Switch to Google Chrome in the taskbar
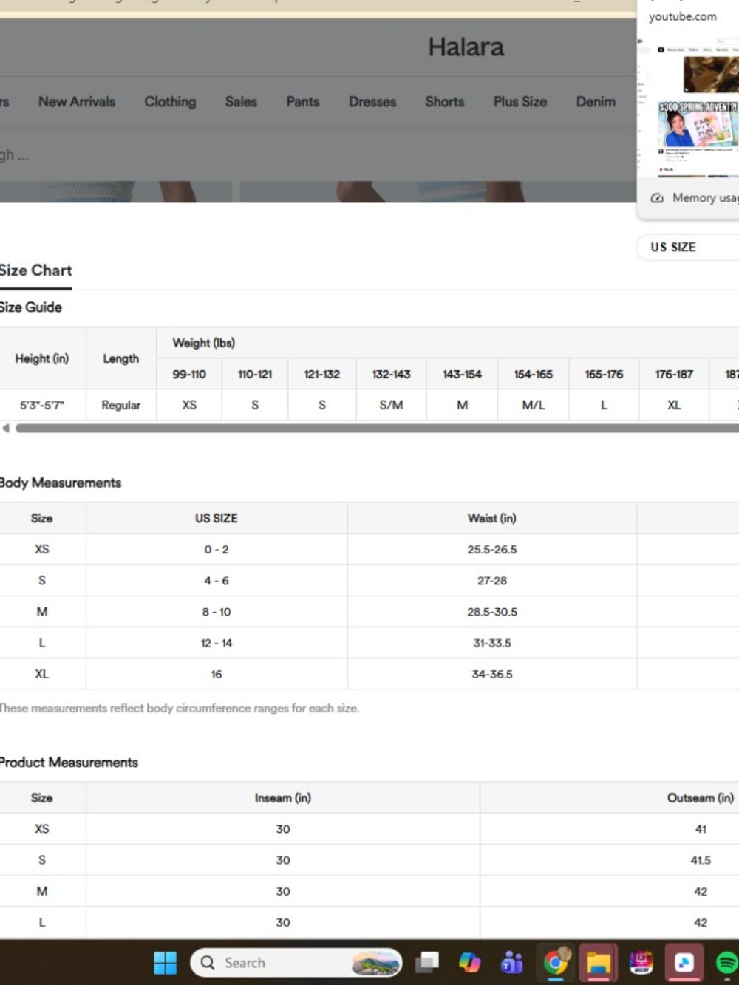 [x=555, y=962]
